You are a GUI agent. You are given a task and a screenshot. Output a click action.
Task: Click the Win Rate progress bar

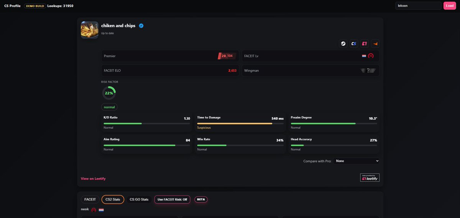point(240,145)
